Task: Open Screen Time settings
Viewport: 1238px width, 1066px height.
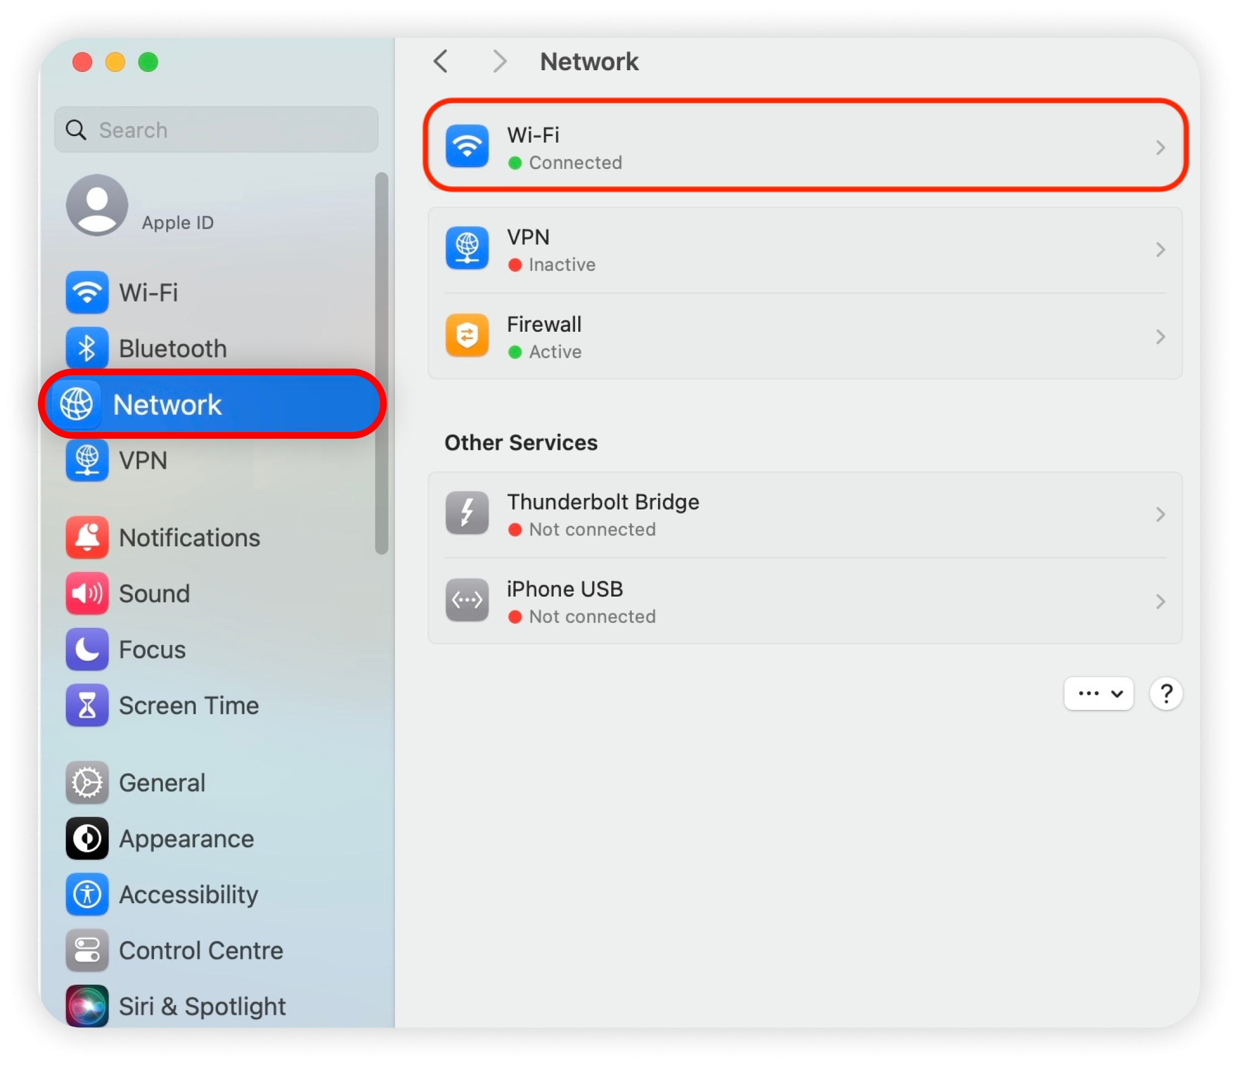Action: point(188,705)
